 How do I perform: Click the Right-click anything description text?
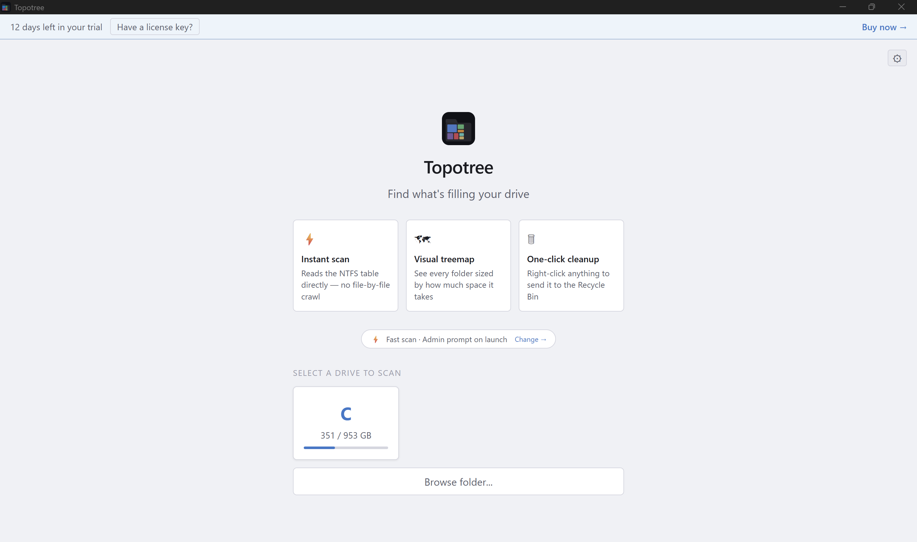tap(568, 285)
